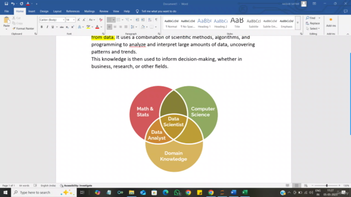Justify the paragraph text
The image size is (351, 197).
click(126, 27)
